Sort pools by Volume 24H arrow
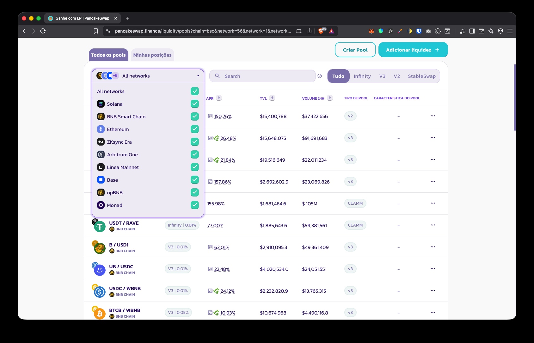534x343 pixels. [330, 98]
